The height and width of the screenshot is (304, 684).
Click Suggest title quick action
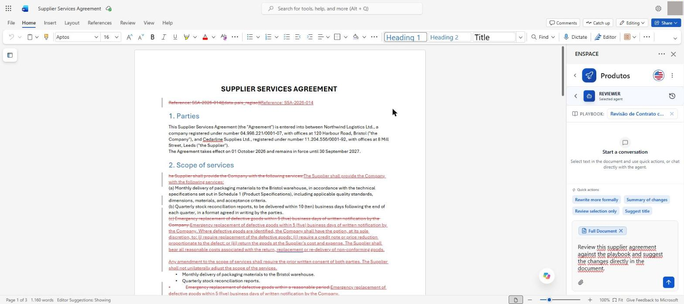[x=637, y=211]
